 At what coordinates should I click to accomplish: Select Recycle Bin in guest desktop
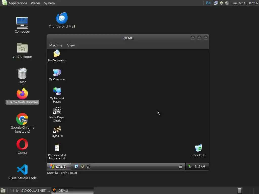(199, 150)
